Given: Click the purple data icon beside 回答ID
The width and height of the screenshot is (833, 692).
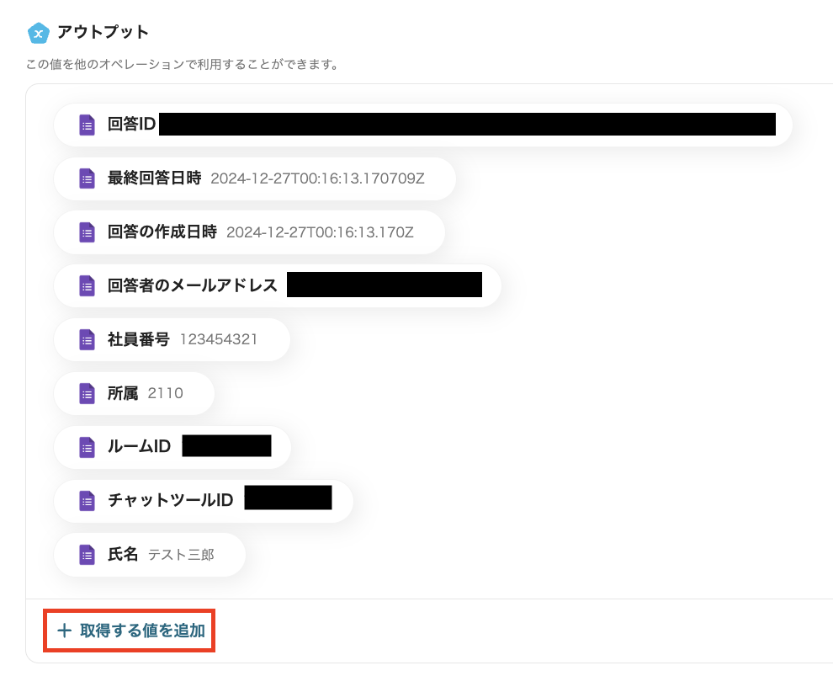Looking at the screenshot, I should [x=86, y=125].
